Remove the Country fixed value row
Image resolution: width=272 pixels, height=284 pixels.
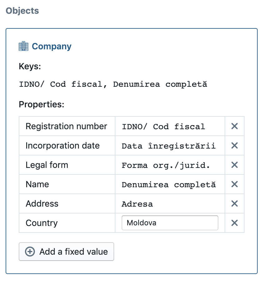234,223
